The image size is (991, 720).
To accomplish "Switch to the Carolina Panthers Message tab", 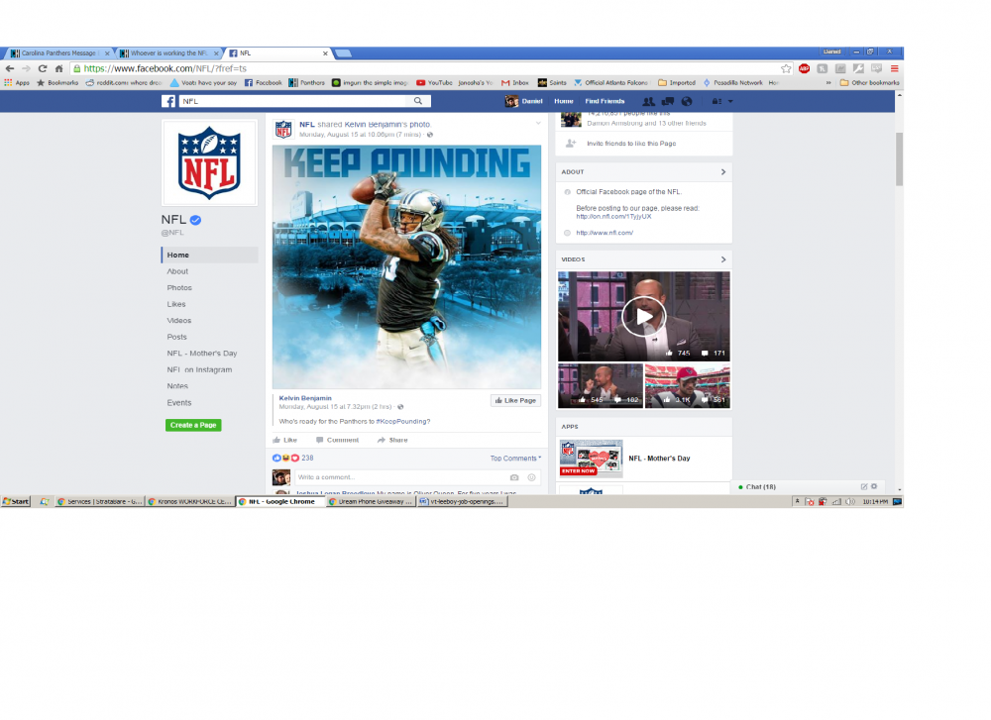I will click(x=58, y=53).
